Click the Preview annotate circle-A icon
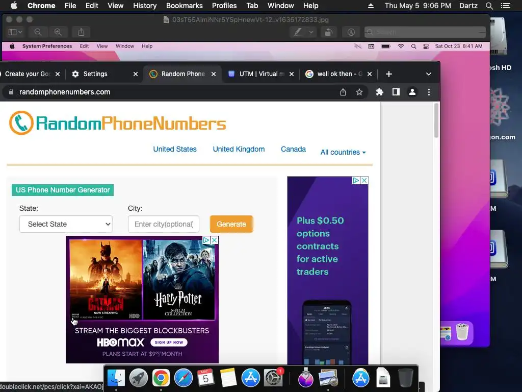The width and height of the screenshot is (522, 392). tap(351, 32)
